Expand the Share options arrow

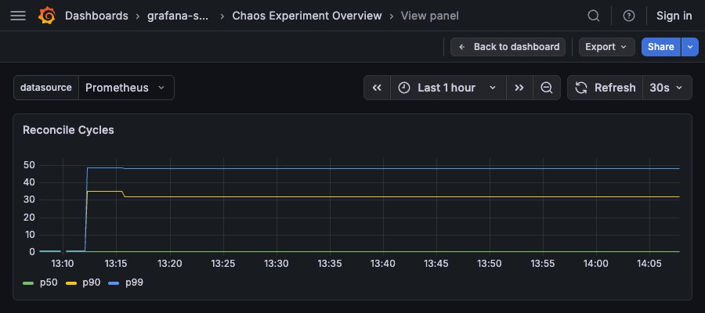[x=690, y=47]
